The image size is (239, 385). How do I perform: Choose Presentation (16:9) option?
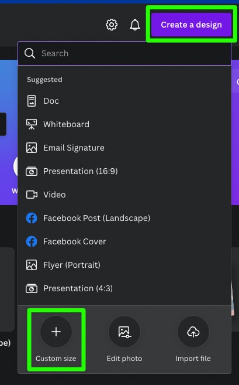[124, 171]
